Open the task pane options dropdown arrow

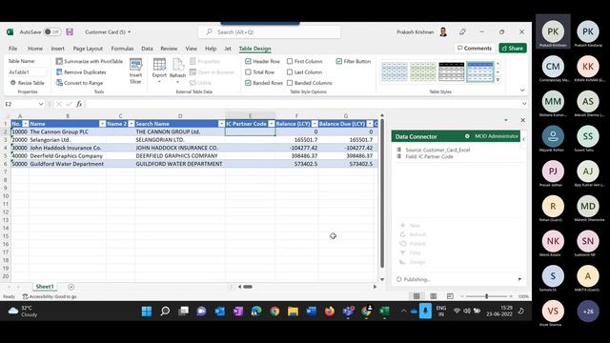click(506, 120)
